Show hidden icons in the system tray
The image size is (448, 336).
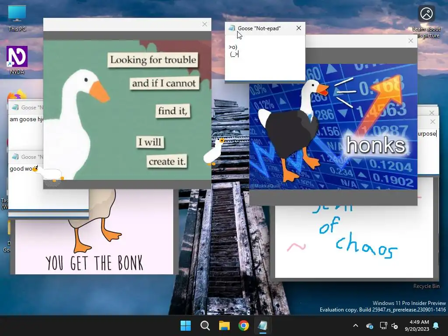(356, 325)
